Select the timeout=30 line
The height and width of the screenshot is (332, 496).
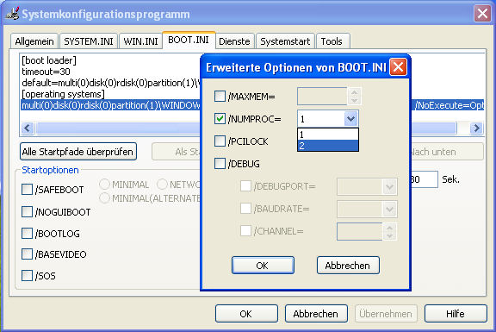(46, 72)
